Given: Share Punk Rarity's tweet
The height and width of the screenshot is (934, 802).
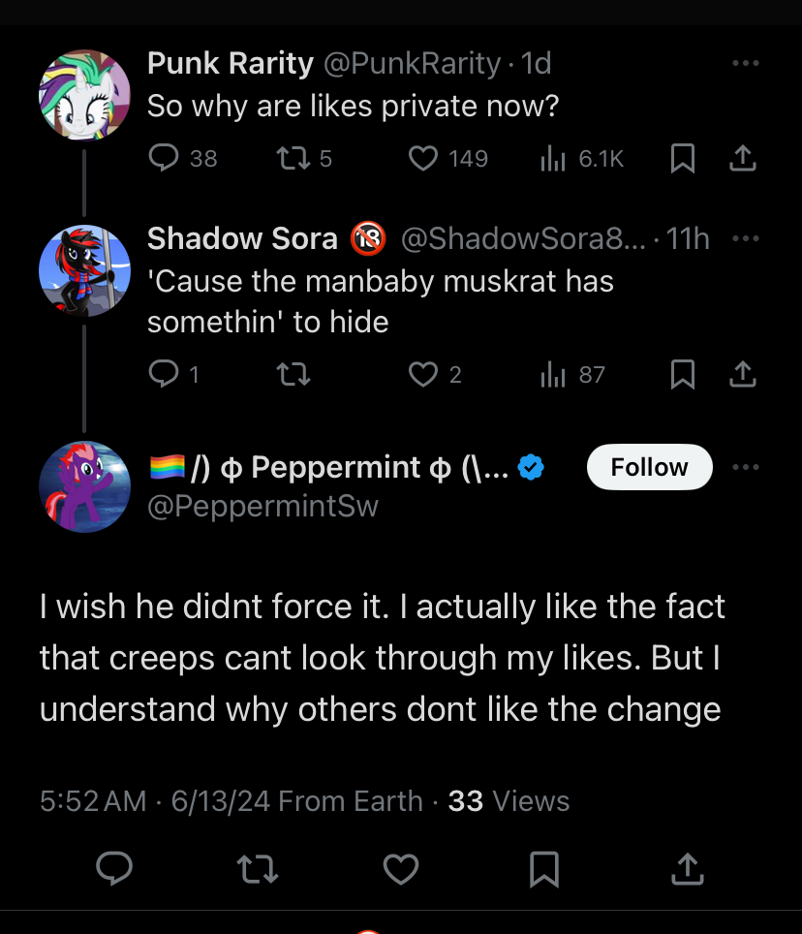Looking at the screenshot, I should [742, 158].
